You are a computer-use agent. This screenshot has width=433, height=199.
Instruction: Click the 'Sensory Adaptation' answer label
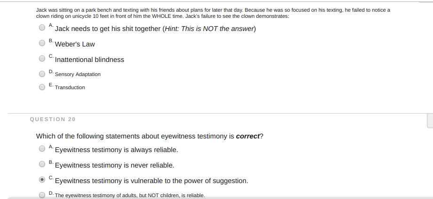(x=78, y=75)
